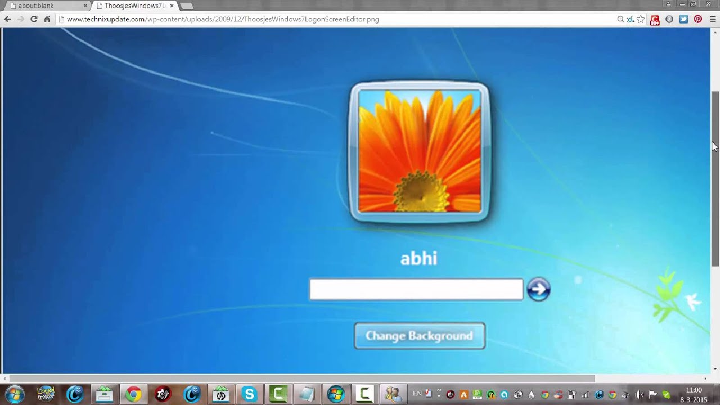Open the green box taskbar app
720x405 pixels.
pyautogui.click(x=104, y=394)
